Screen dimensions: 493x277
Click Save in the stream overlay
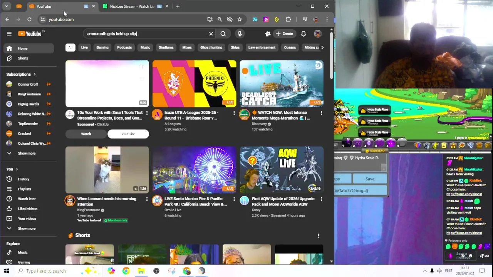[370, 179]
